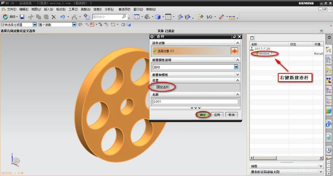Open the 连杆 dialog gear settings icon
The height and width of the screenshot is (176, 333).
[x=152, y=37]
